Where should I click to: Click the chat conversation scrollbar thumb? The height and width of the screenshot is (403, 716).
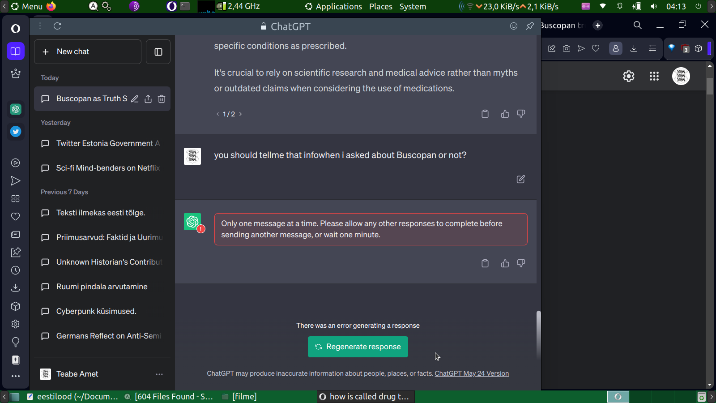click(x=539, y=335)
